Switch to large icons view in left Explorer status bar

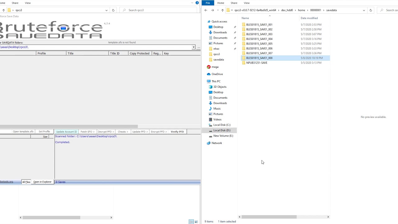coord(196,222)
